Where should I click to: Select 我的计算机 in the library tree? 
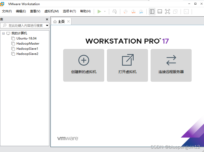(x=19, y=33)
